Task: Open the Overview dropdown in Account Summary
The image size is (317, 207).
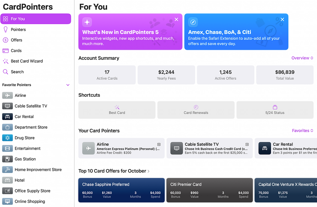Action: tap(302, 58)
